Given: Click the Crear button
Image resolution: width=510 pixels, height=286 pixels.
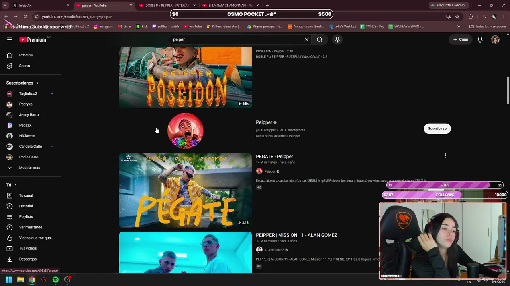Looking at the screenshot, I should pos(461,39).
